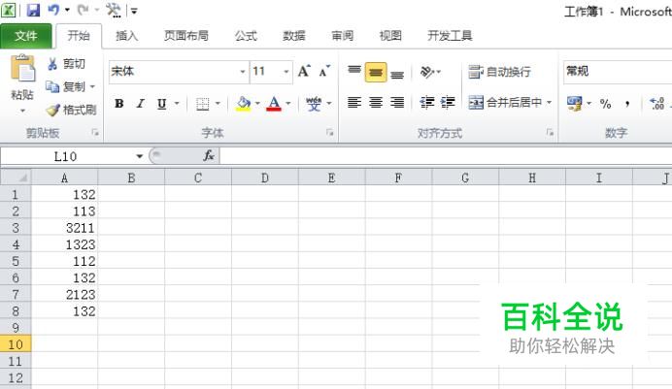The image size is (672, 389).
Task: Click the fx insert function icon
Action: pos(209,156)
